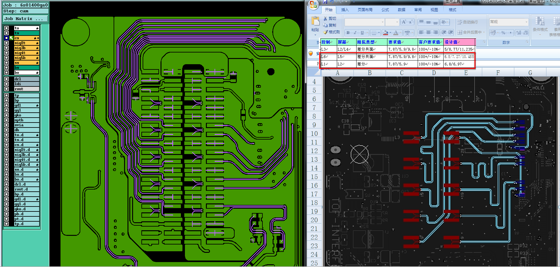Click the Decrease Indent icon
Screen dimensions: 560x267
444,32
